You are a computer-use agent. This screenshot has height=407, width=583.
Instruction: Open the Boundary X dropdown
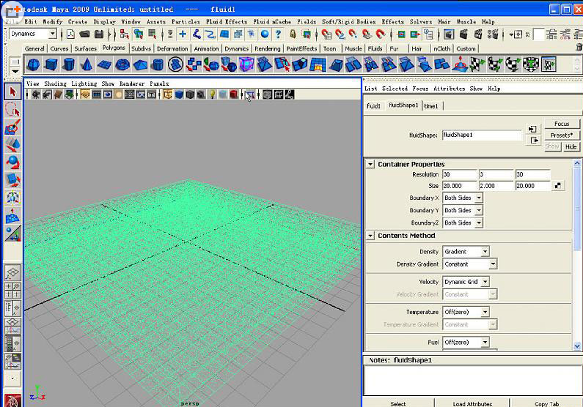pyautogui.click(x=463, y=198)
